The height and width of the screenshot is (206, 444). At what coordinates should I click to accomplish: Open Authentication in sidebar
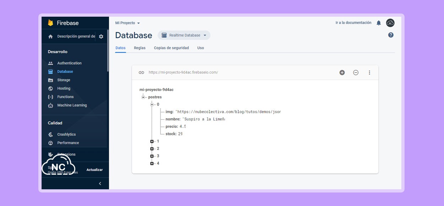[x=69, y=63]
